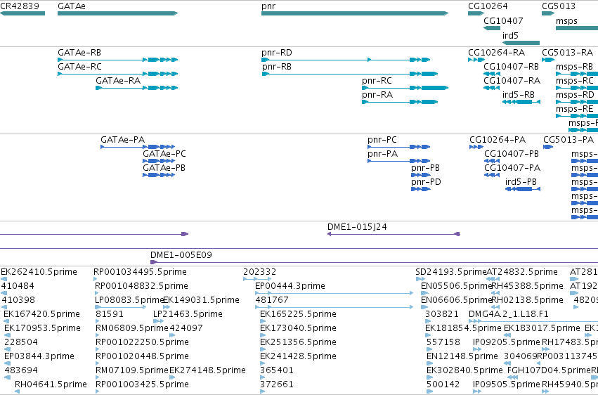Click the pnr gene bar

click(x=355, y=13)
